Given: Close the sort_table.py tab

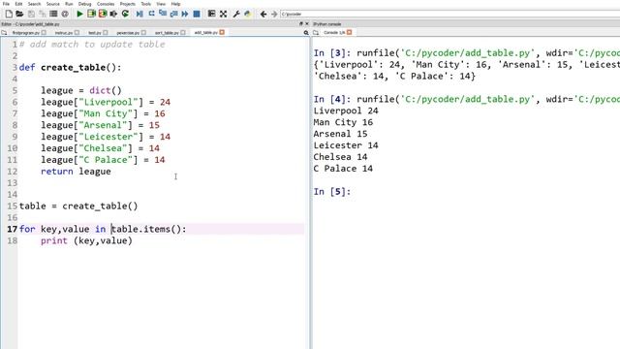Looking at the screenshot, I should pyautogui.click(x=183, y=33).
